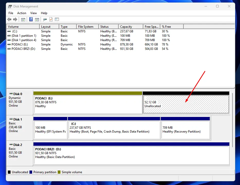Viewport: 240px width, 185px height.
Task: Toggle the Show/Hide Console Tree icon
Action: [23, 19]
